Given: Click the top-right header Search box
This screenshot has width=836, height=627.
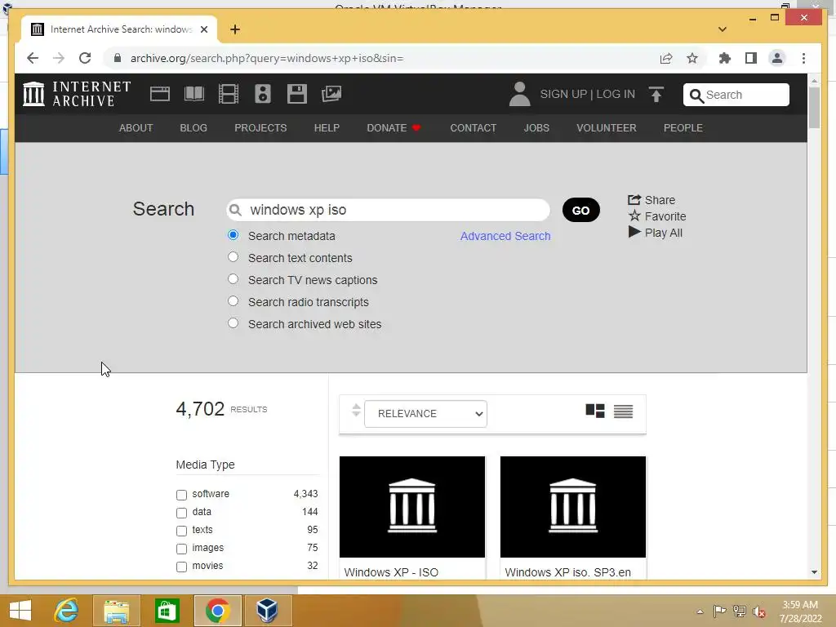Looking at the screenshot, I should click(x=736, y=95).
